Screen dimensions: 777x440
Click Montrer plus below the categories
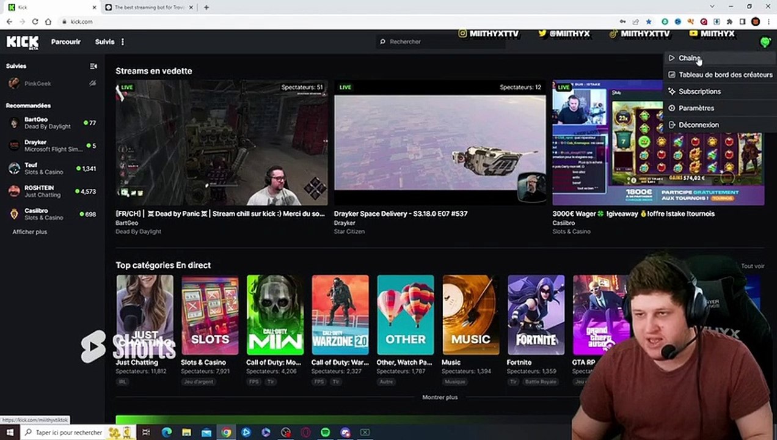click(440, 397)
